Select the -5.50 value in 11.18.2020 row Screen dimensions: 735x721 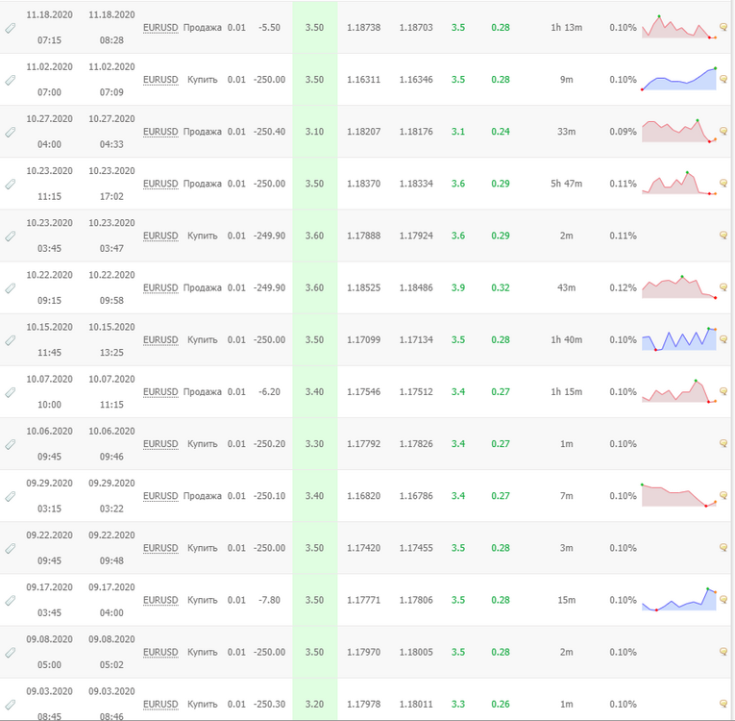tap(270, 27)
